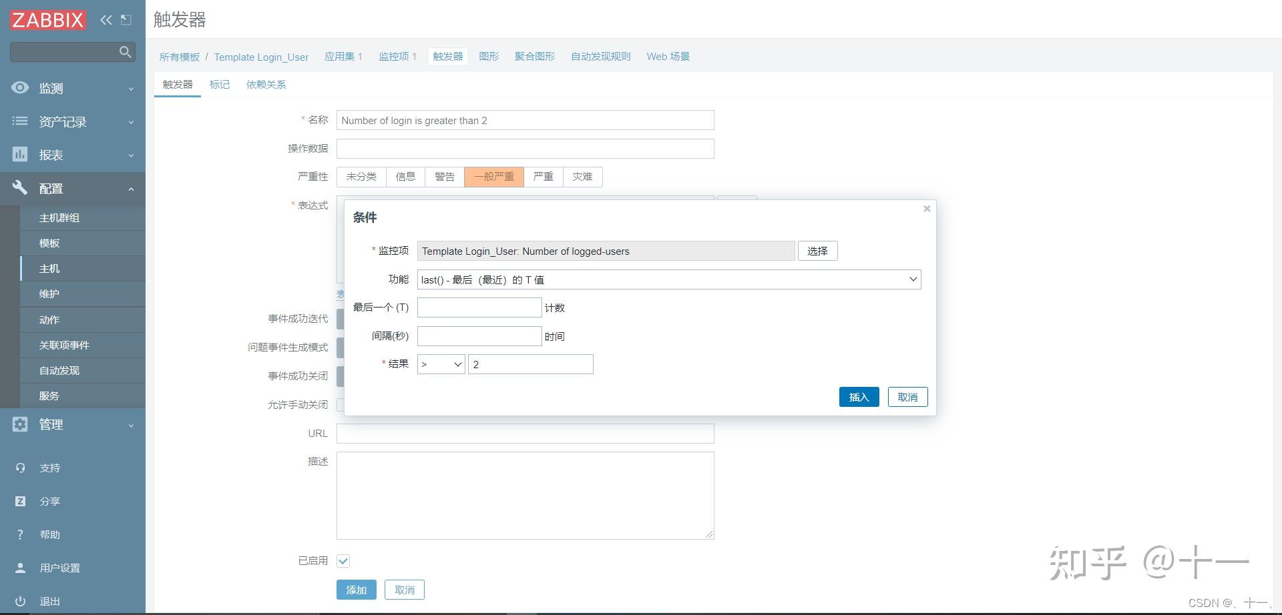Viewport: 1282px width, 615px height.
Task: Click the 分享 Z icon
Action: (x=20, y=501)
